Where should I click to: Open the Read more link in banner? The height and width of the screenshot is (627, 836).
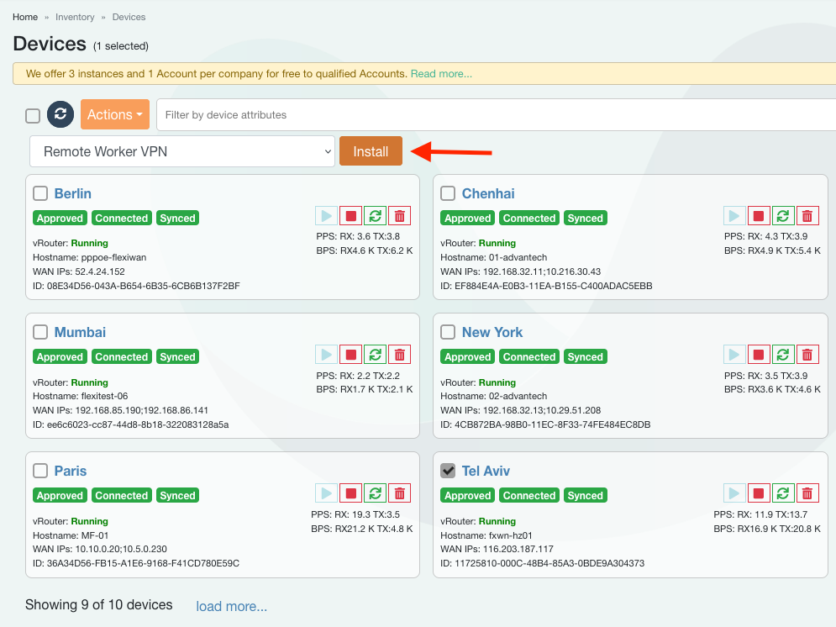[441, 74]
